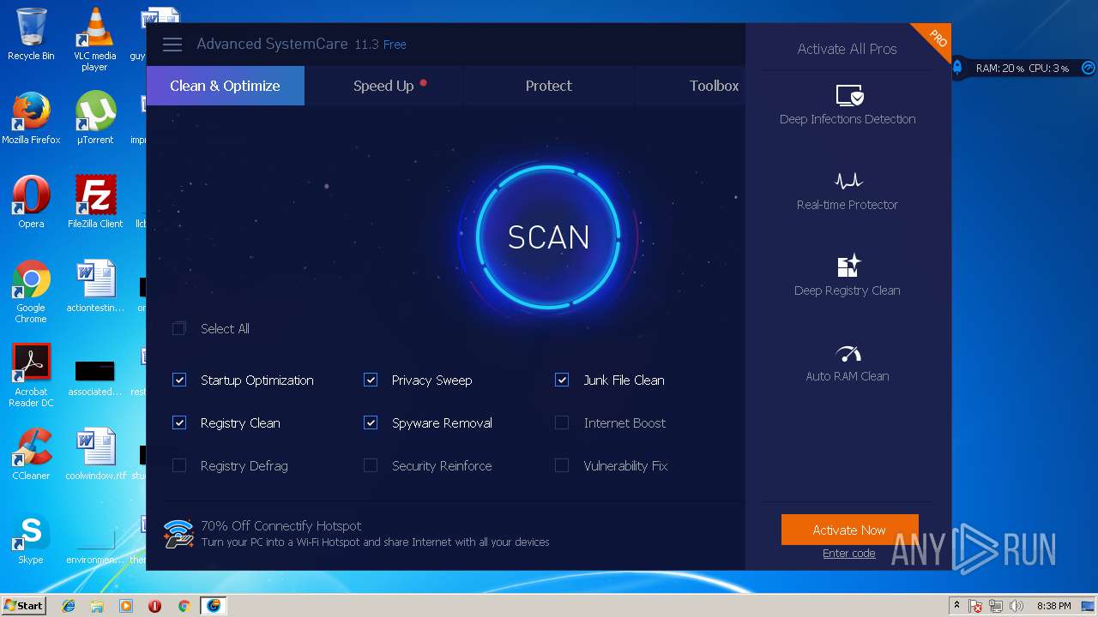Switch to Protect tab
This screenshot has height=617, width=1098.
tap(549, 86)
